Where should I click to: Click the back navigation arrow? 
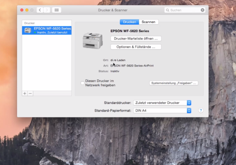(40, 10)
